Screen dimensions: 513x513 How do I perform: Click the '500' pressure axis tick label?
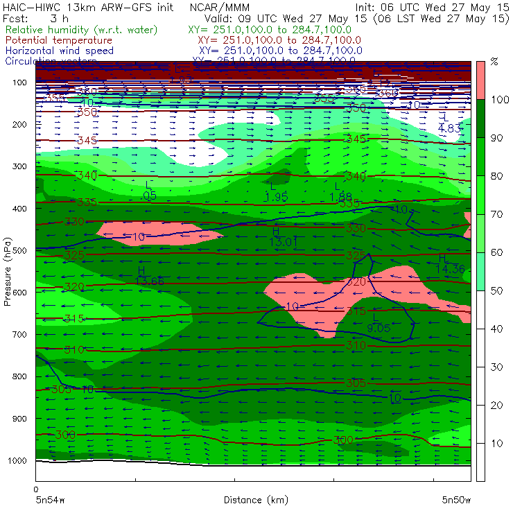coord(19,251)
